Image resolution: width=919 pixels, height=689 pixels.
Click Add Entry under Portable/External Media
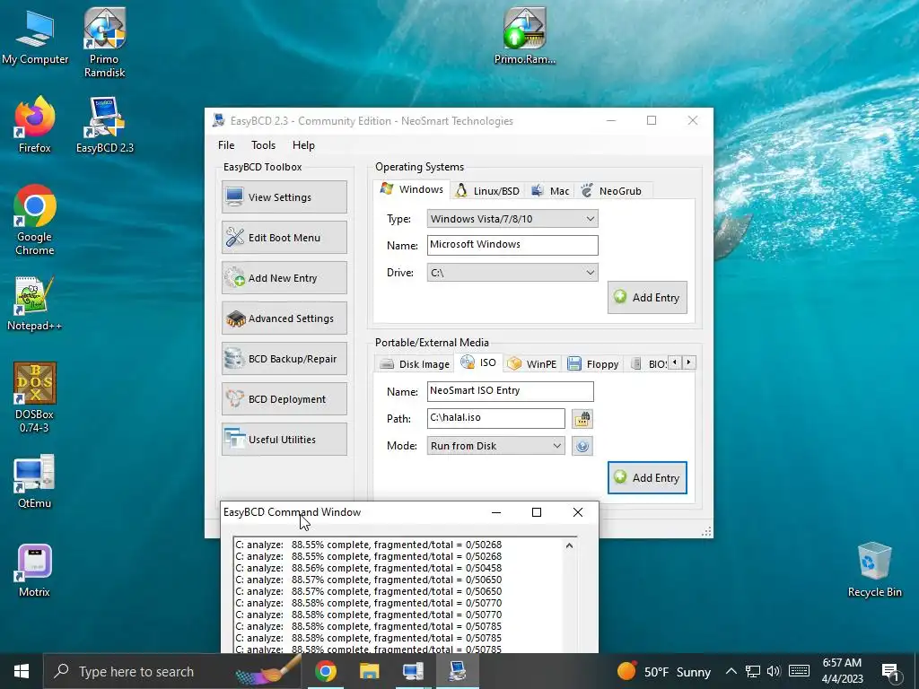(647, 478)
